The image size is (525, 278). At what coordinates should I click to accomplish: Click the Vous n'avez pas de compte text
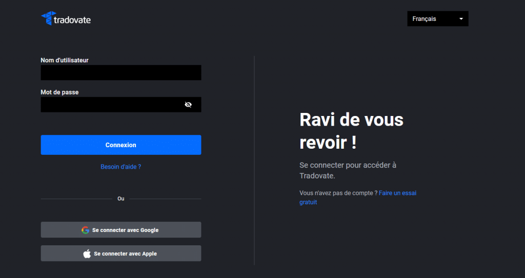click(x=338, y=193)
